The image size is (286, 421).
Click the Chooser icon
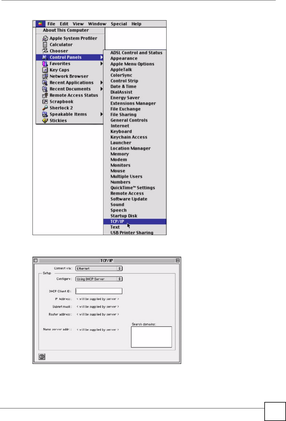45,51
